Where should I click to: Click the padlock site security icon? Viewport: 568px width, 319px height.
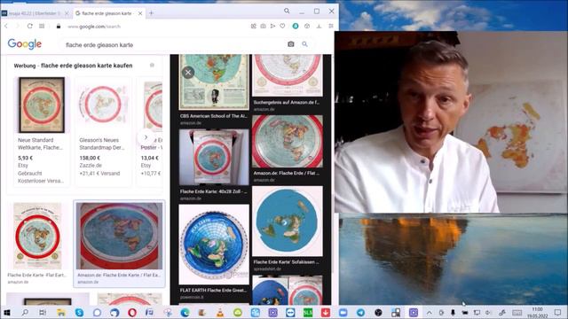point(59,26)
